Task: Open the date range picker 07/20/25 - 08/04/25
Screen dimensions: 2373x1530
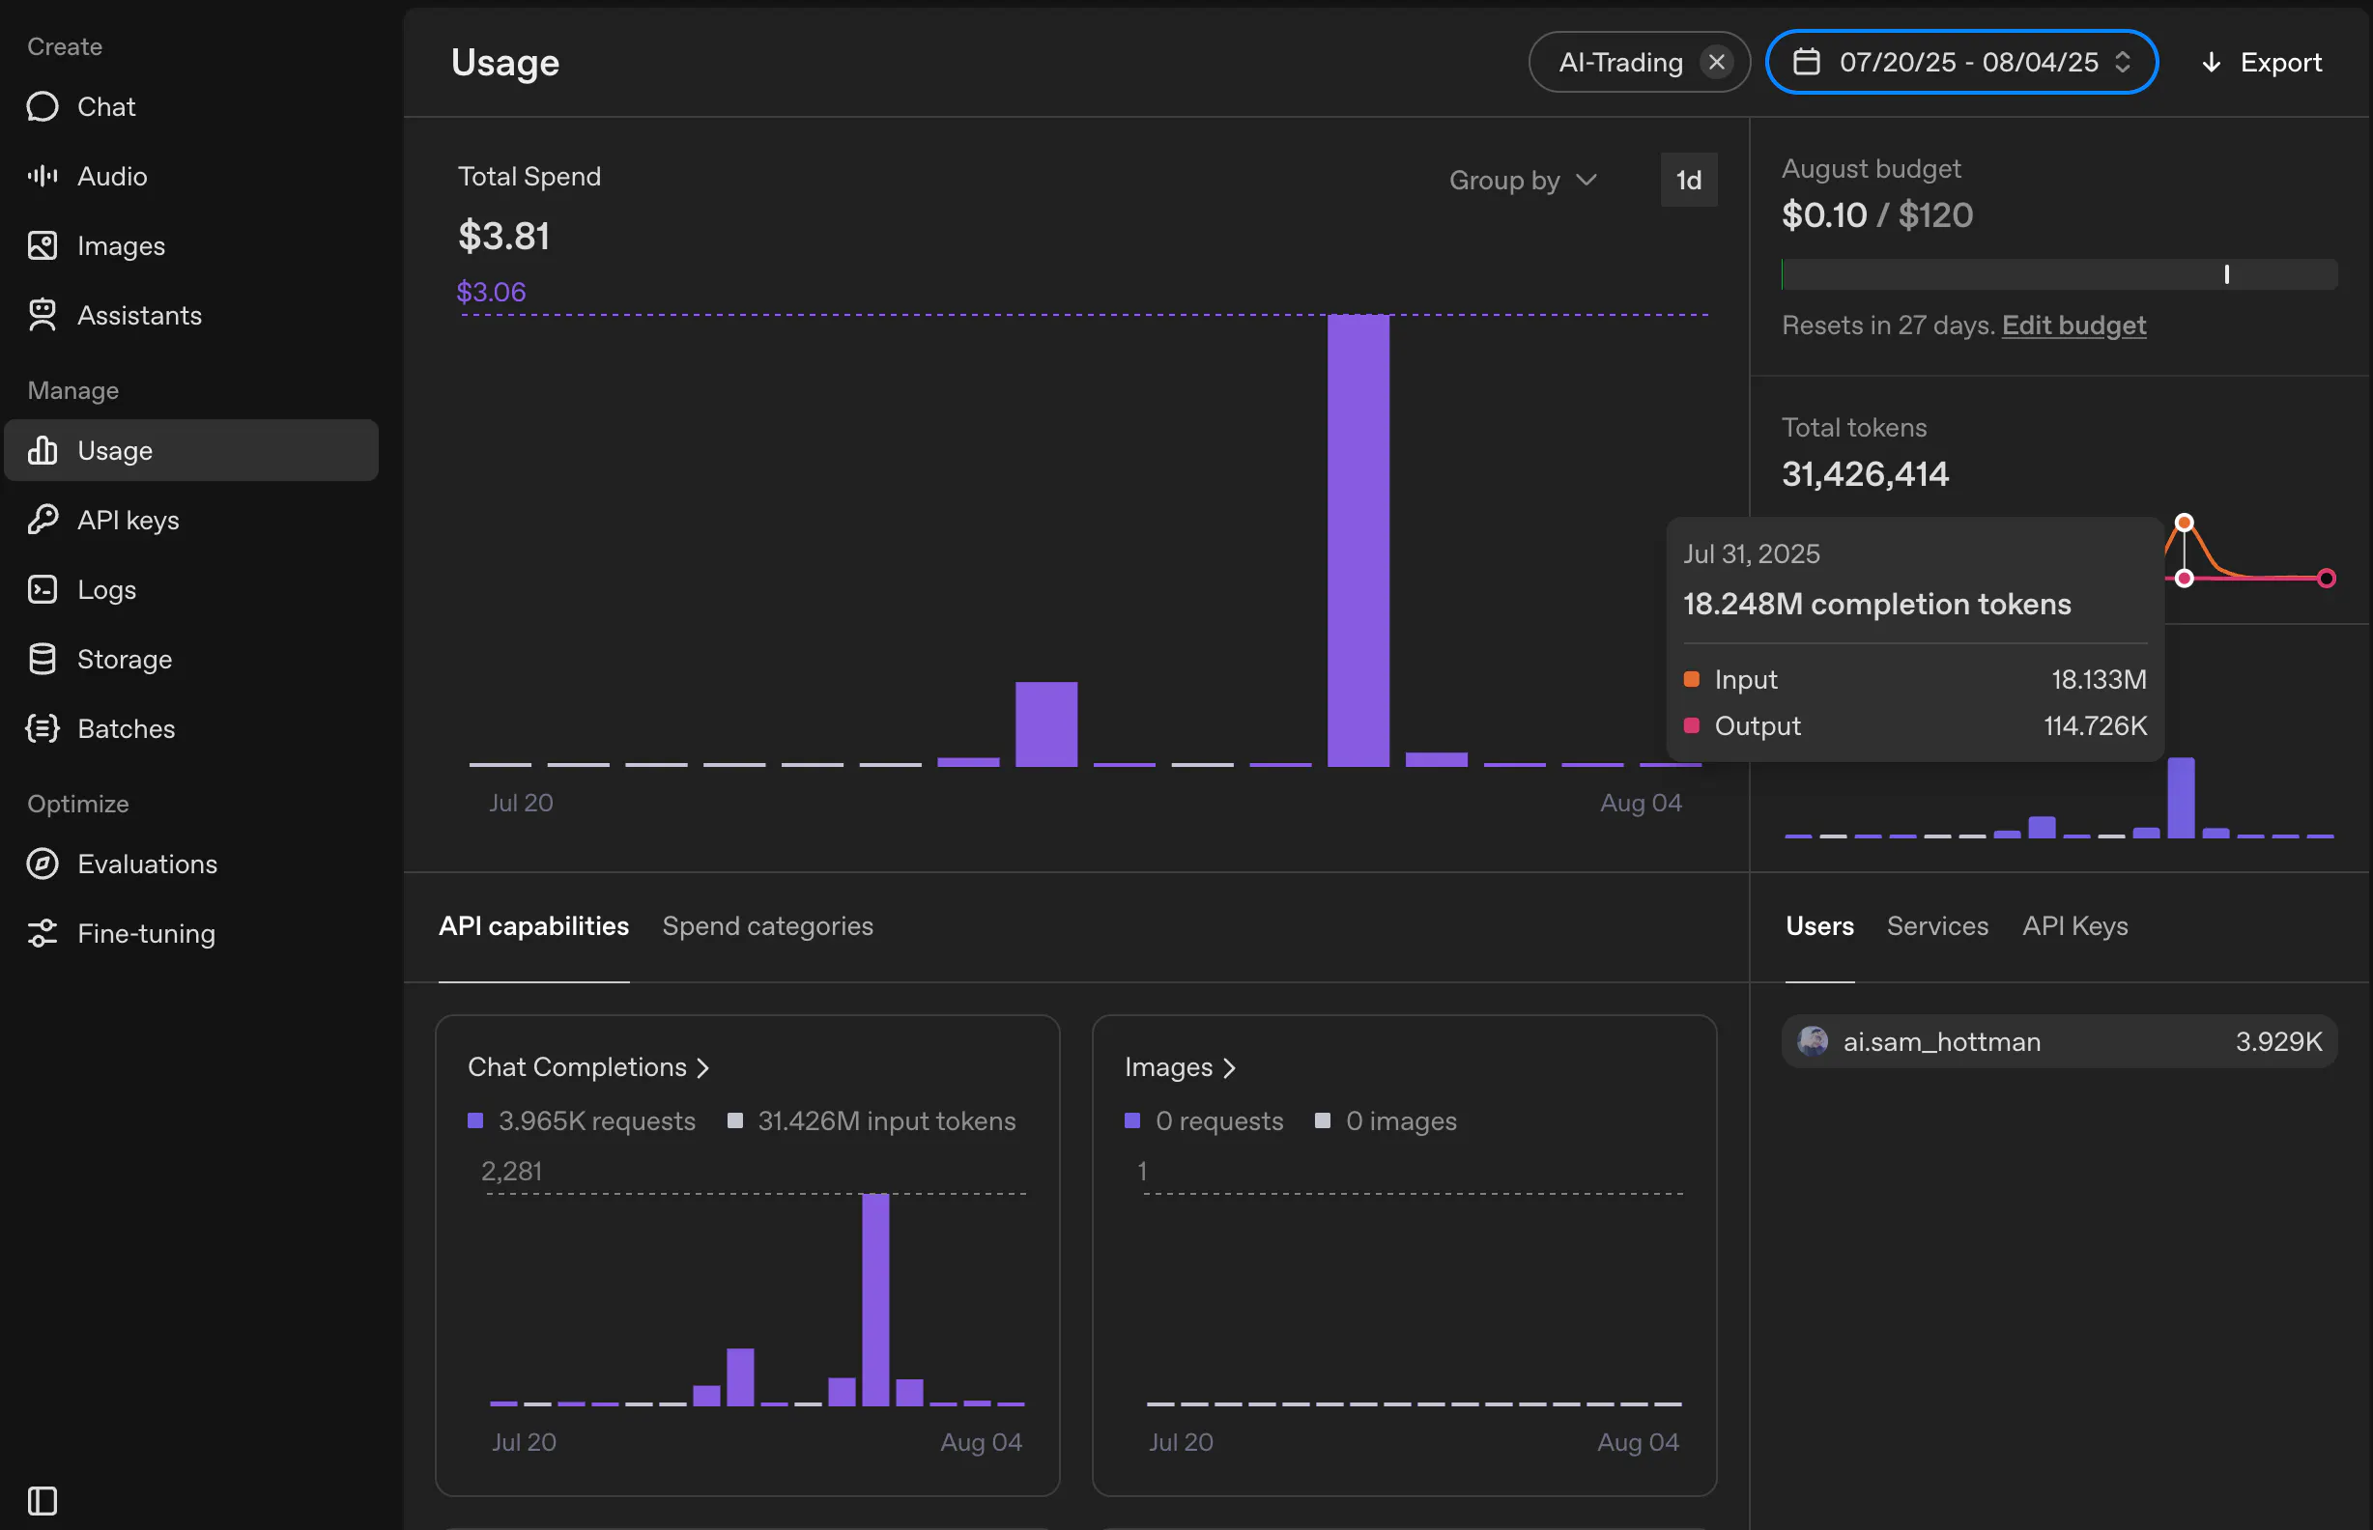Action: (x=1961, y=62)
